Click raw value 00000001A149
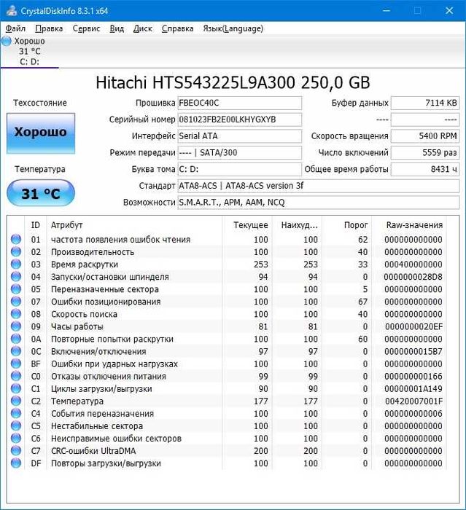The width and height of the screenshot is (466, 510). (413, 388)
